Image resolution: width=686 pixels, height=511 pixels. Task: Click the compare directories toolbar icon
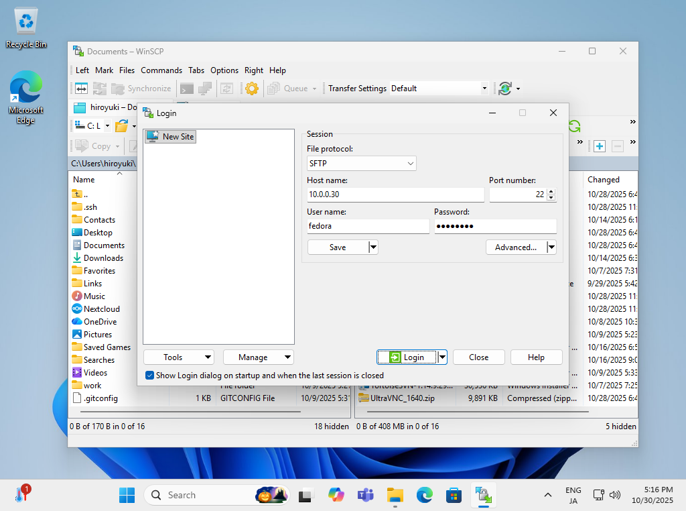81,89
